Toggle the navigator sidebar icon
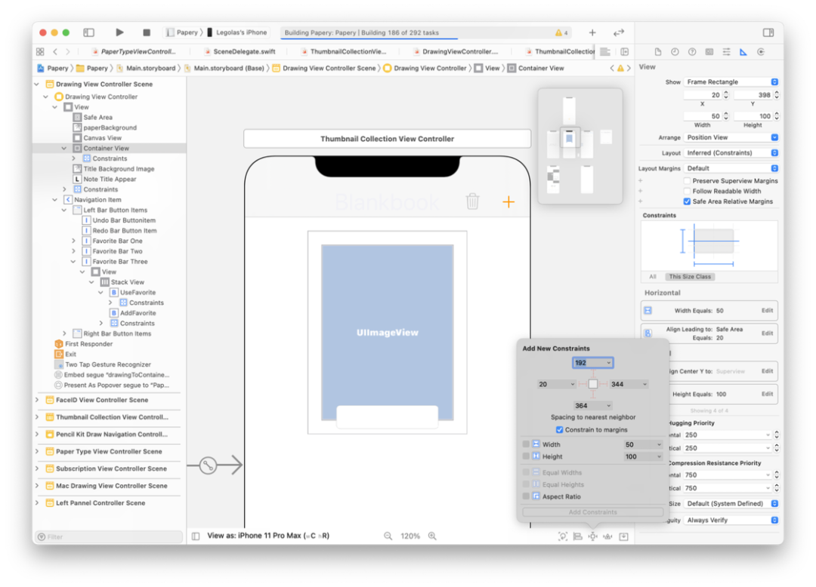The height and width of the screenshot is (587, 816). (x=88, y=32)
